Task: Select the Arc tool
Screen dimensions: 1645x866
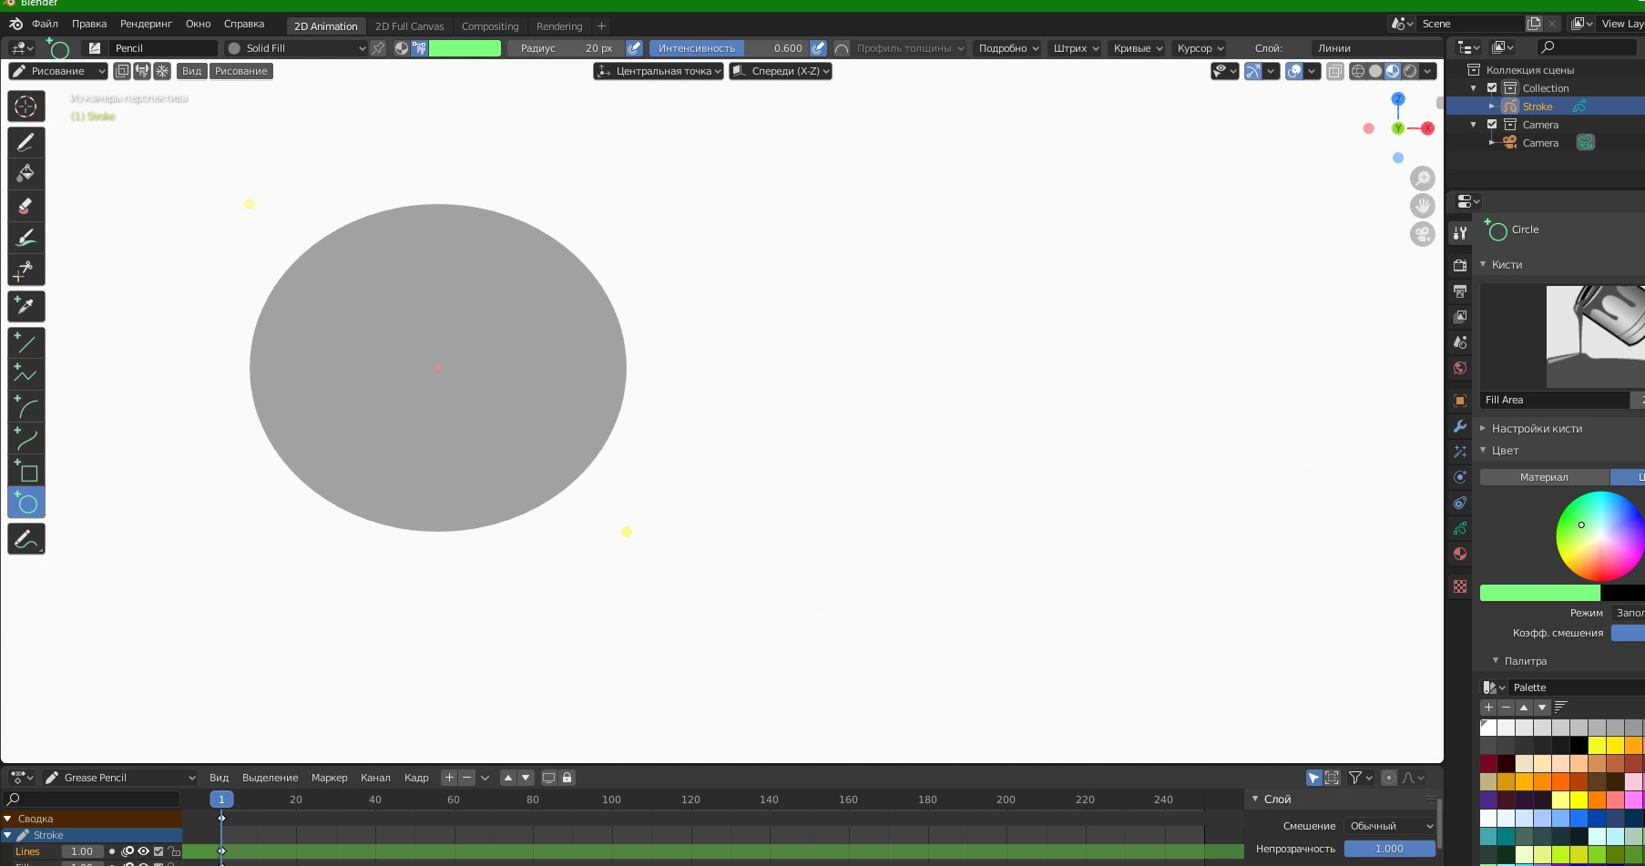Action: [x=26, y=407]
